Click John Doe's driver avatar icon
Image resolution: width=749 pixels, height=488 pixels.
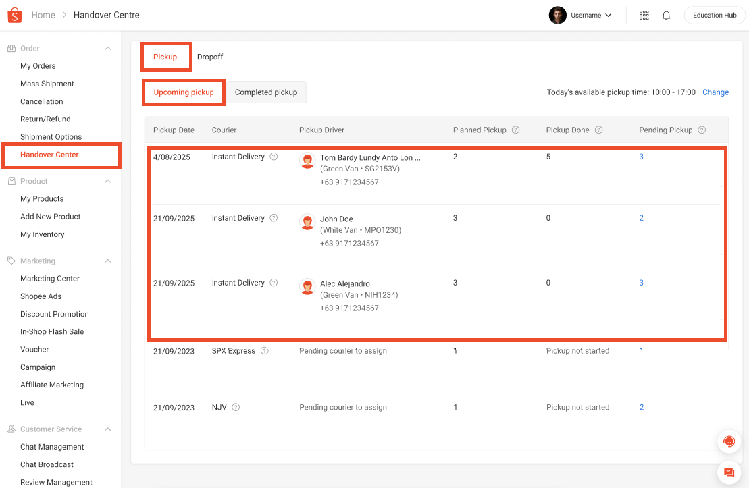click(x=307, y=222)
